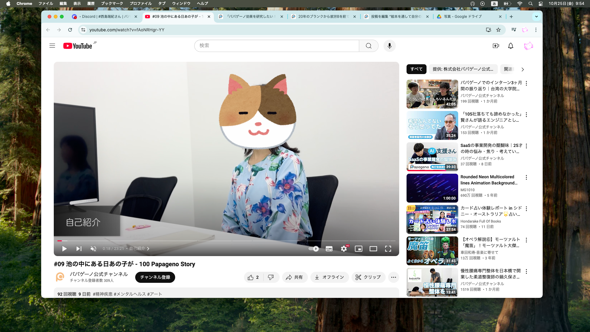Viewport: 590px width, 332px height.
Task: Switch to theater mode icon
Action: [373, 249]
